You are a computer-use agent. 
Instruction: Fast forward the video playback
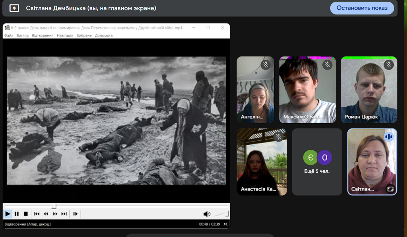pos(55,214)
